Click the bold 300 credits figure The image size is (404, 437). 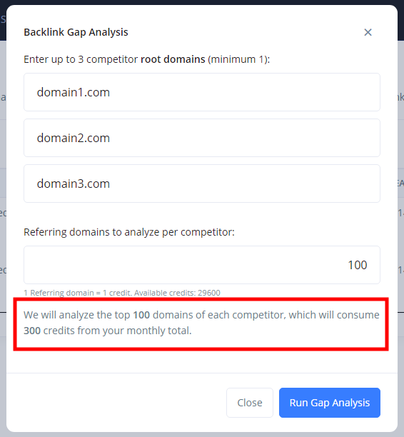[32, 331]
